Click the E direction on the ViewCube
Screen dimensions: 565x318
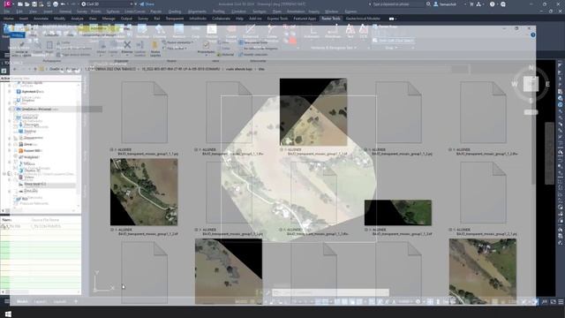tap(547, 84)
